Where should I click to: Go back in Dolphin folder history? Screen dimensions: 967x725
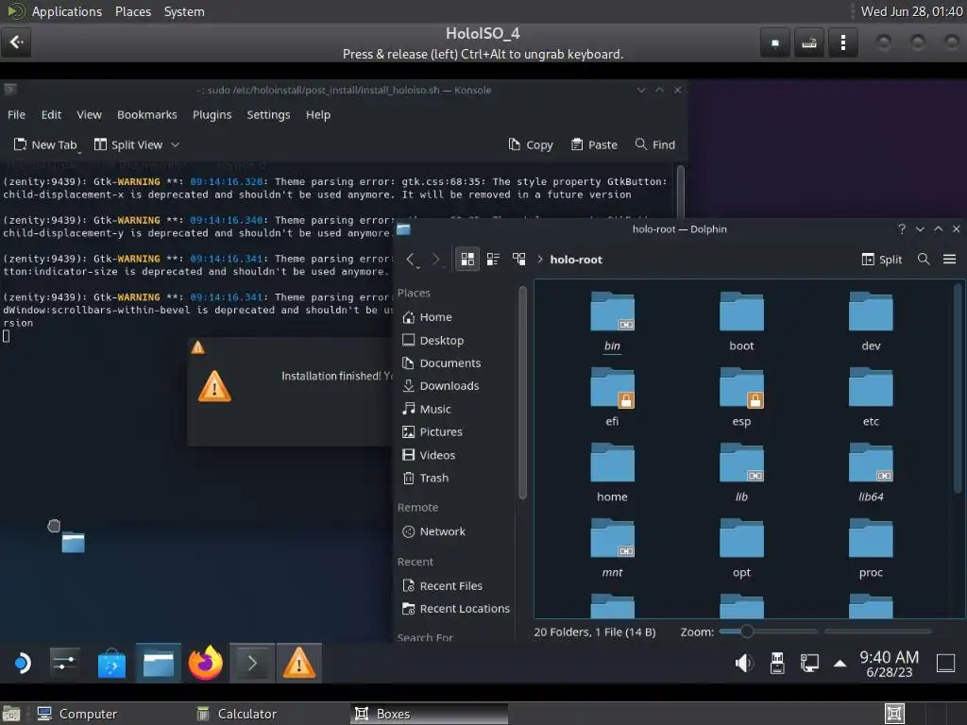[411, 260]
